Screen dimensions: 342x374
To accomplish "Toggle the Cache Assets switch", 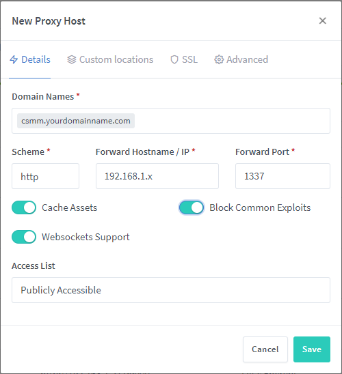I will pos(24,207).
